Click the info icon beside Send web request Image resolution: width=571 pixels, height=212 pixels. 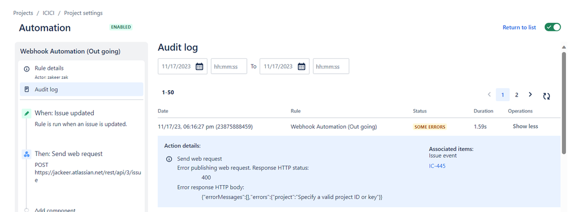(x=169, y=159)
